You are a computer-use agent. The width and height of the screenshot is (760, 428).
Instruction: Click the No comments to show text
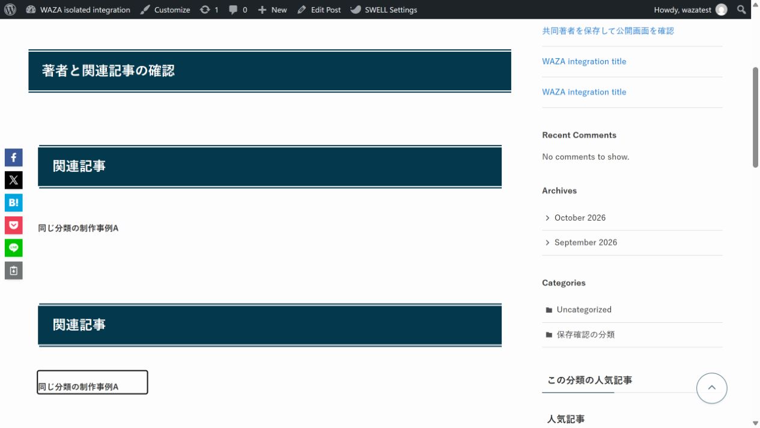(586, 157)
